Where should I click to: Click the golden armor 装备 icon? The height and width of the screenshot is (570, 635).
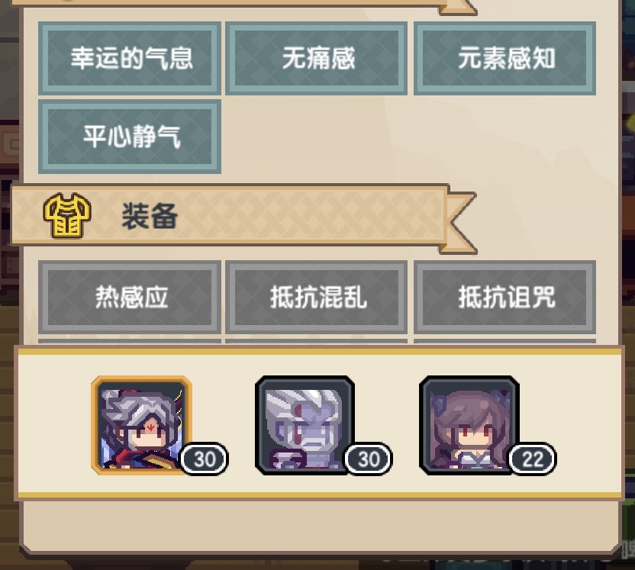tap(67, 215)
